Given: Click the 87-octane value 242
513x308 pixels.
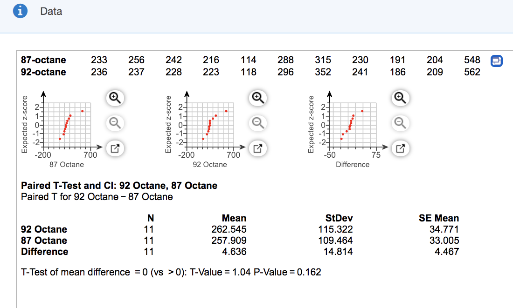Looking at the screenshot, I should pyautogui.click(x=174, y=60).
